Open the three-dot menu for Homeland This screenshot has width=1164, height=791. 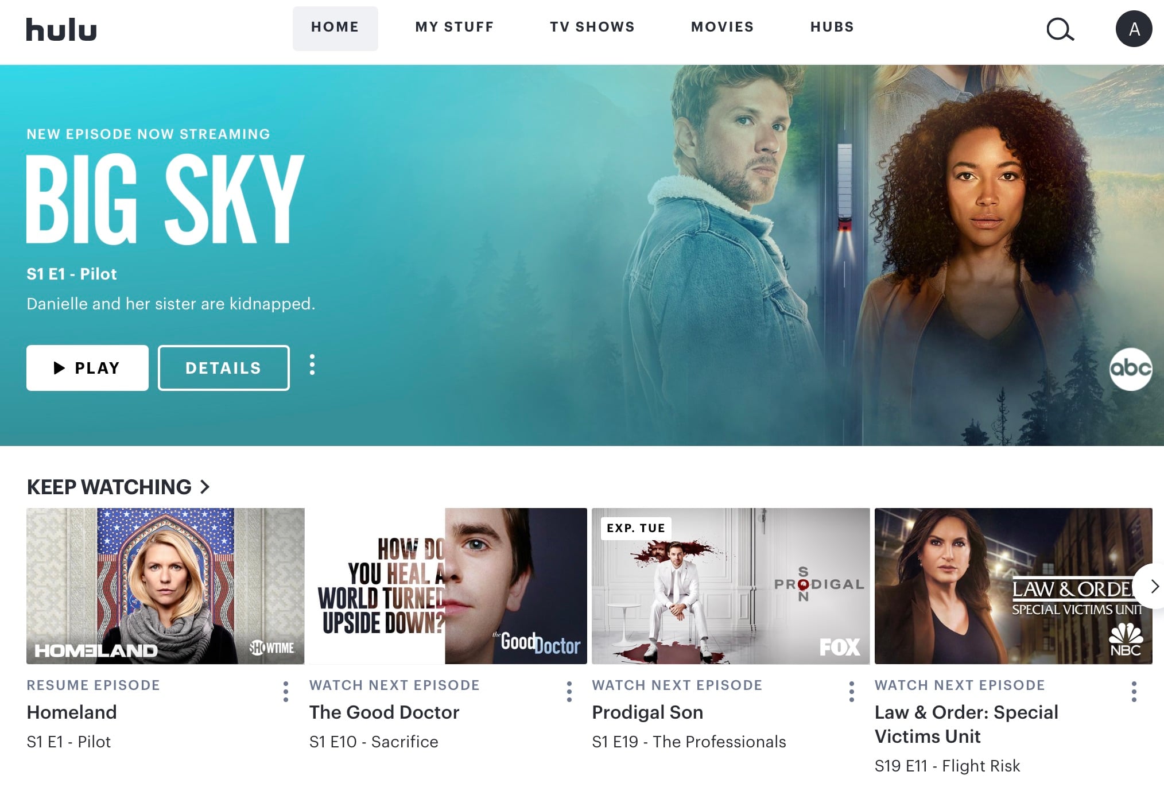(x=286, y=692)
